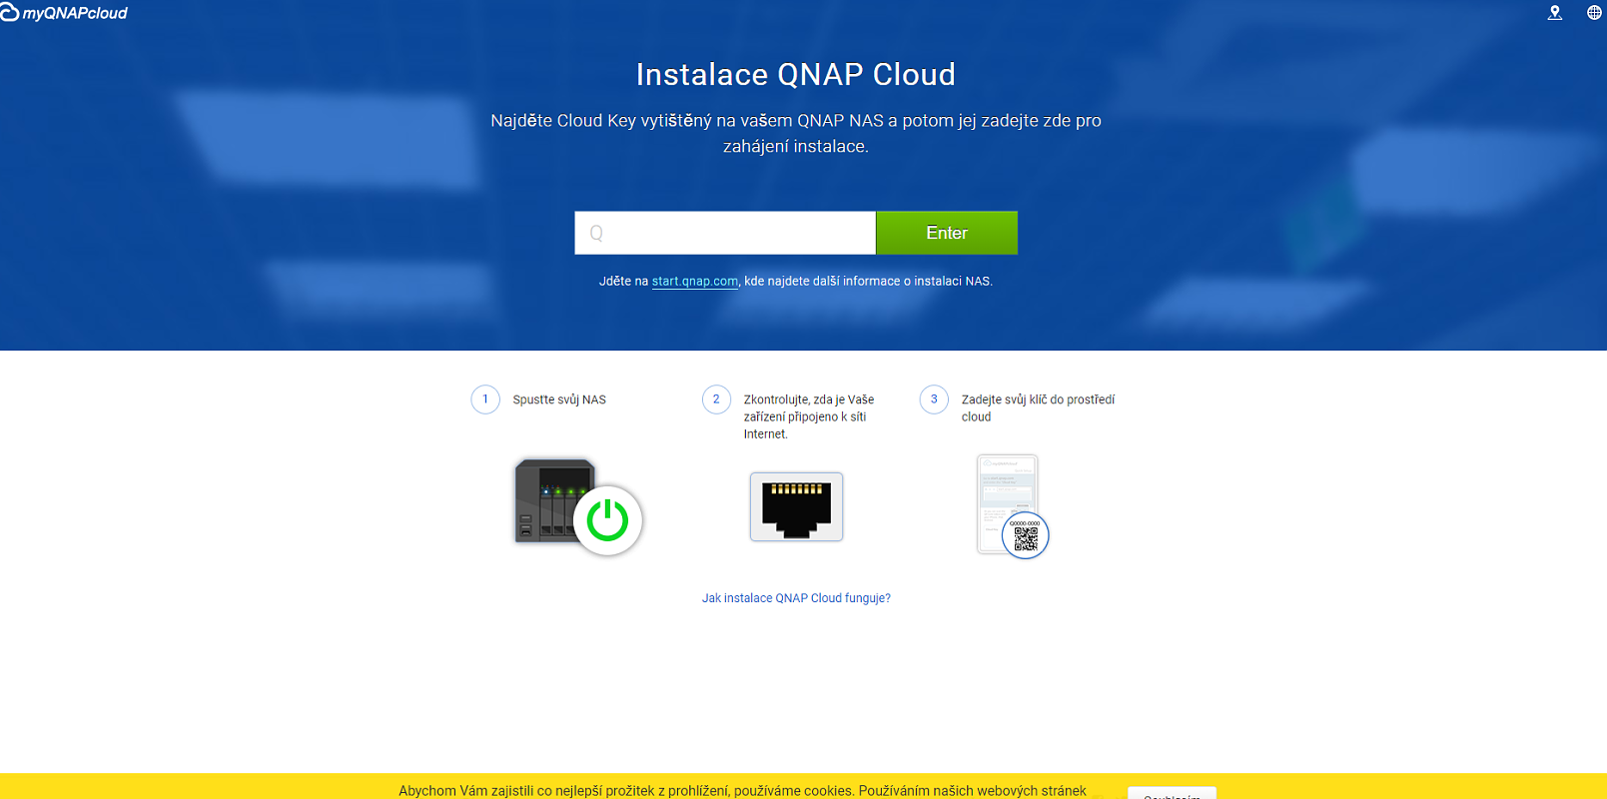Click the 'Instalace QNAP Cloud' heading

point(796,75)
